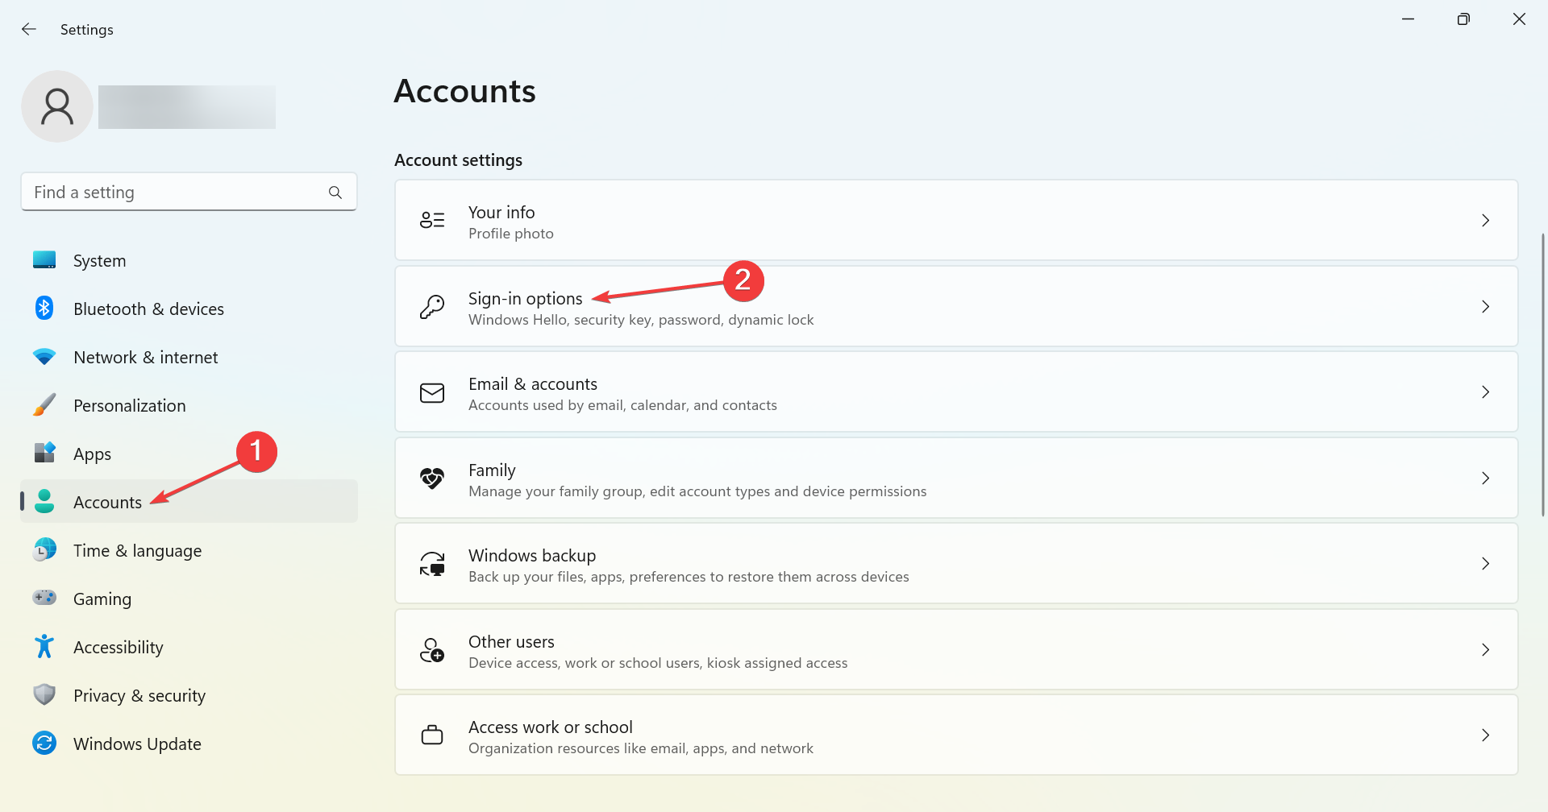Image resolution: width=1548 pixels, height=812 pixels.
Task: Click the Find a setting search box
Action: (189, 192)
